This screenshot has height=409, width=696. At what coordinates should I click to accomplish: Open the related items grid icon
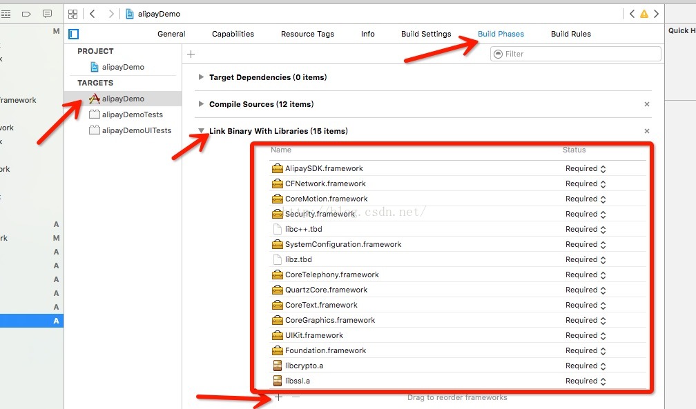coord(73,14)
